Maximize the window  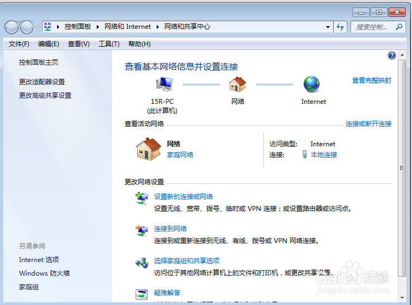click(379, 12)
